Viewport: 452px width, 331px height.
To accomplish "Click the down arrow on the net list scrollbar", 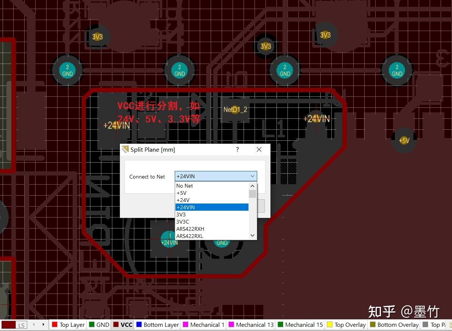I will click(253, 235).
